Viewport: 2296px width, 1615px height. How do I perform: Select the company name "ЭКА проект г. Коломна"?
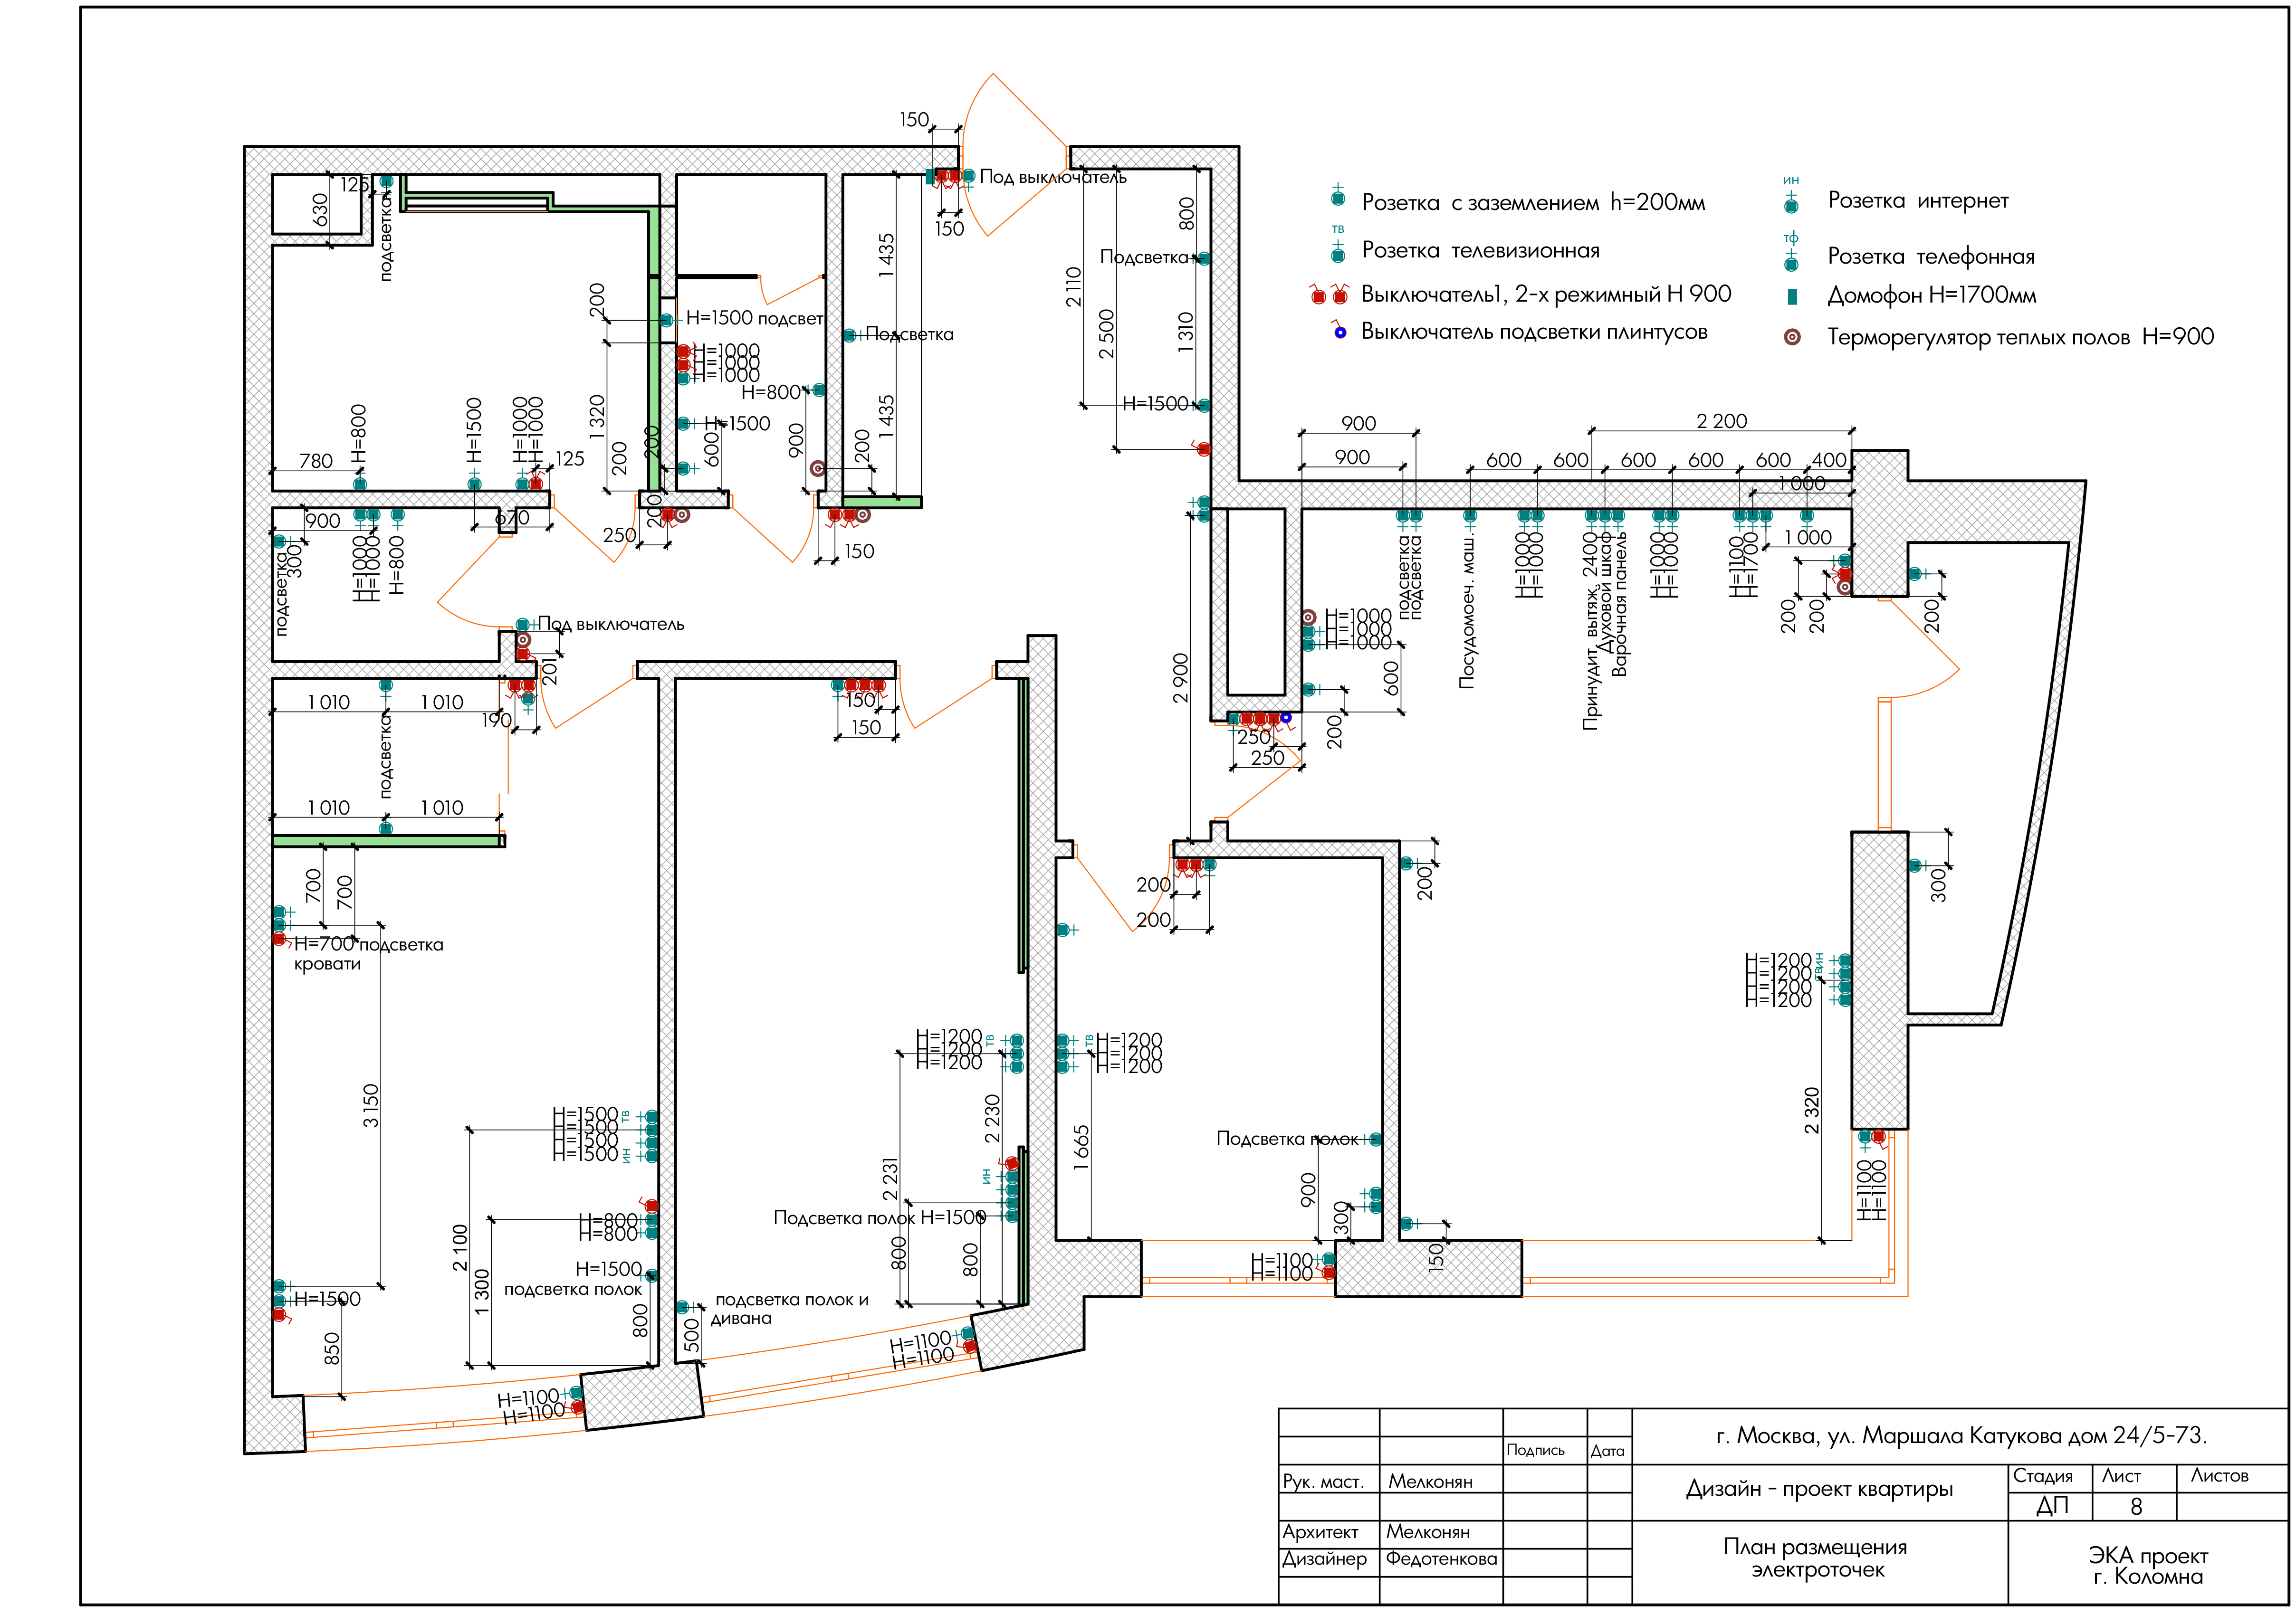(2148, 1566)
